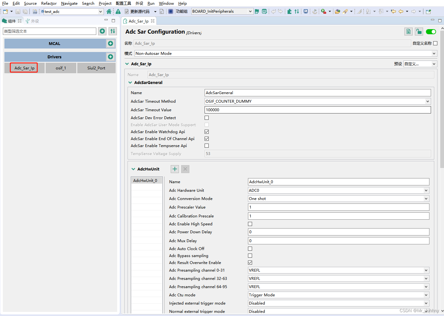
Task: Click the Update Source Code (更新源代码) button
Action: [137, 11]
